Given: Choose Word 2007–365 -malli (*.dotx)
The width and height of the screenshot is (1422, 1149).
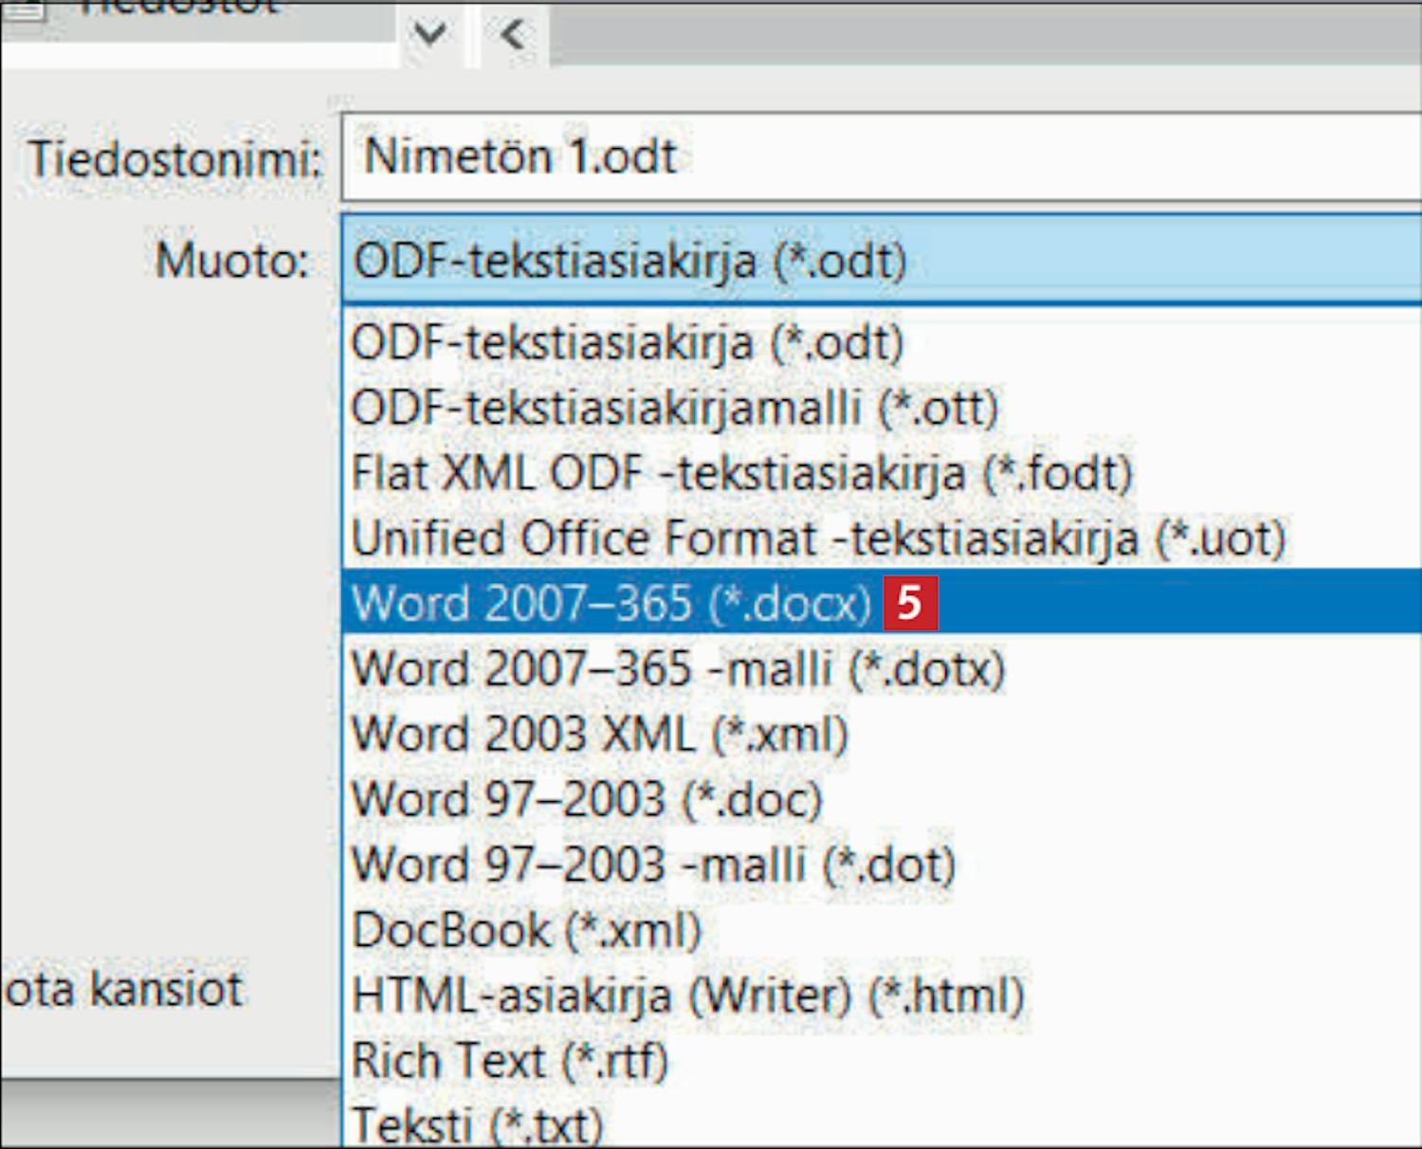Looking at the screenshot, I should [x=678, y=669].
